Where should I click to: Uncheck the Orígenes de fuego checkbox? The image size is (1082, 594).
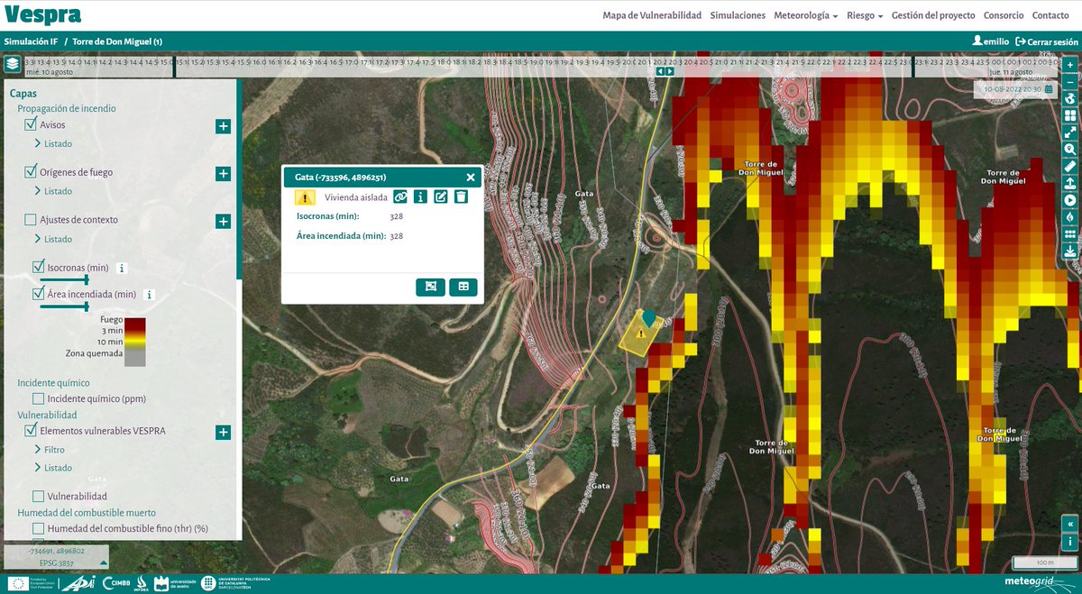(x=31, y=171)
